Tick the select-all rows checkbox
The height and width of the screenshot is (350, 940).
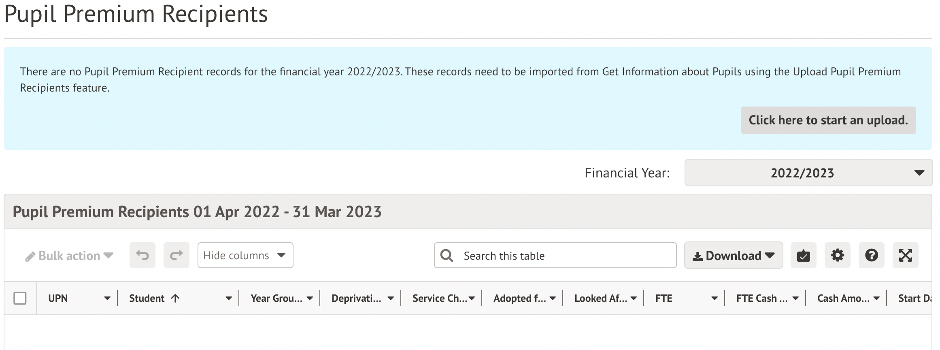tap(20, 298)
